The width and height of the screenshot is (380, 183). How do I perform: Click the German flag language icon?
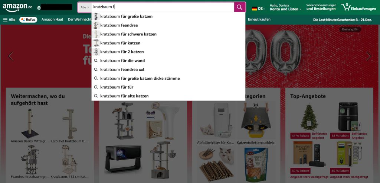pos(255,9)
